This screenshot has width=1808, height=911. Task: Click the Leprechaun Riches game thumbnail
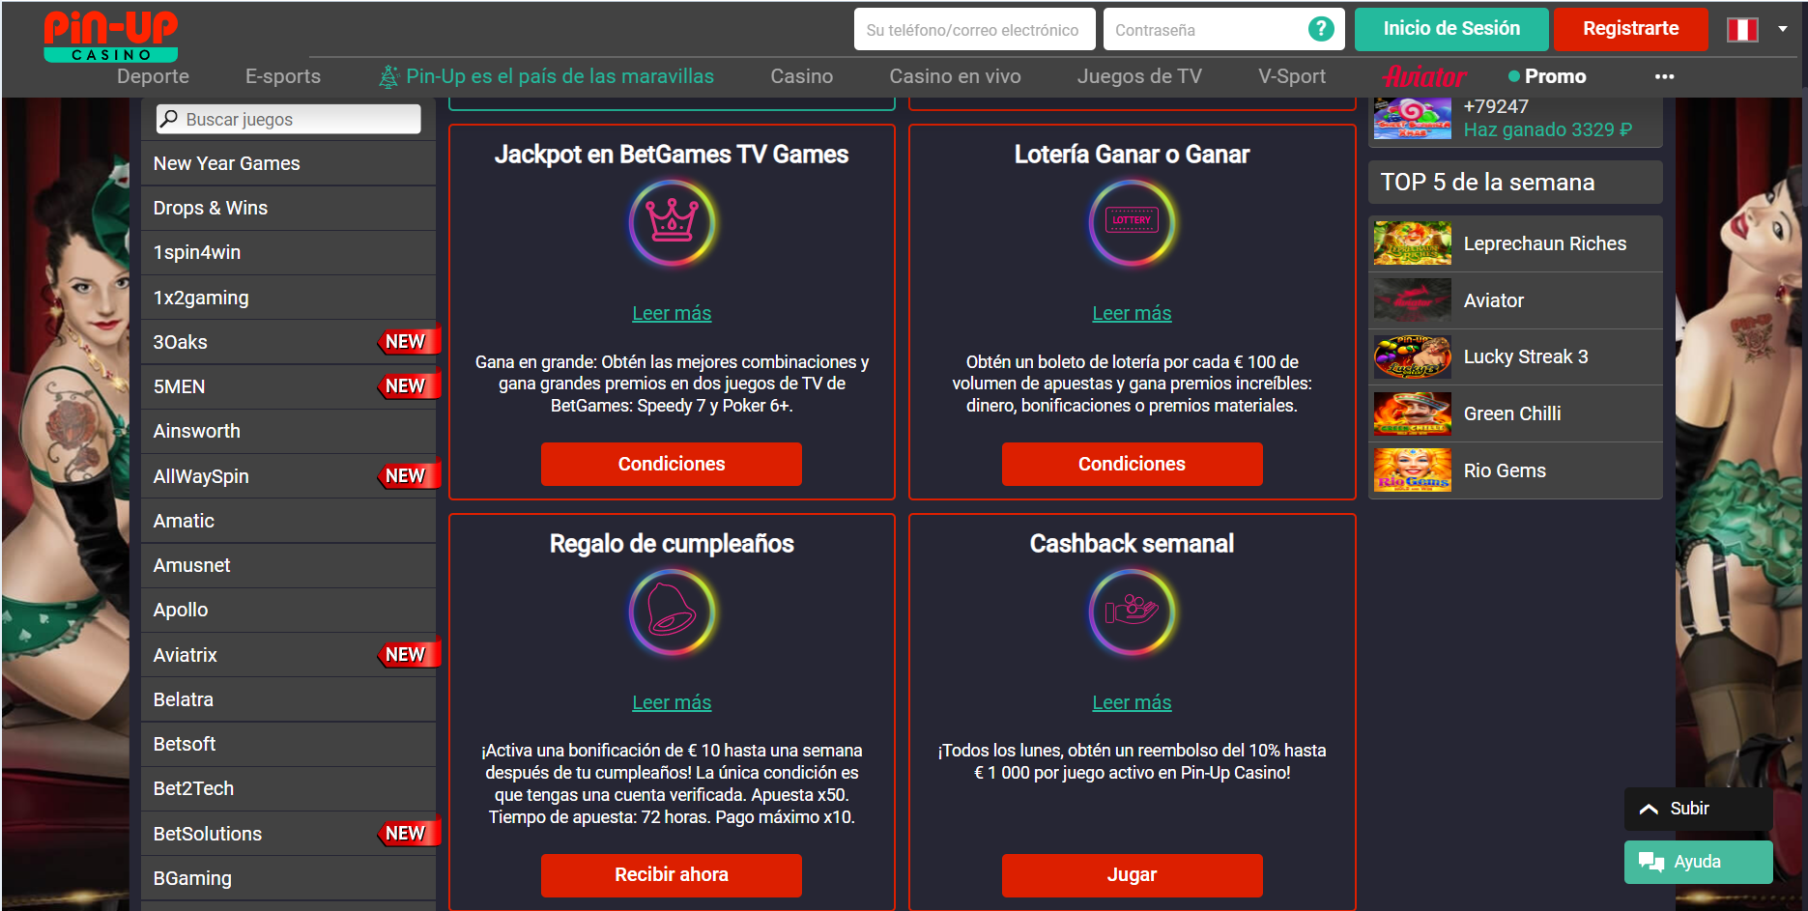1412,243
